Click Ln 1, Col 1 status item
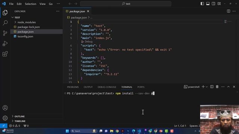 (180, 126)
